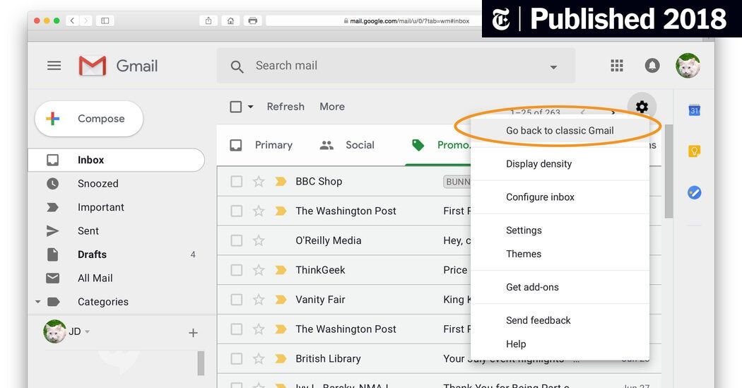Open the select dropdown arrow beside checkbox
742x388 pixels.
pos(251,107)
